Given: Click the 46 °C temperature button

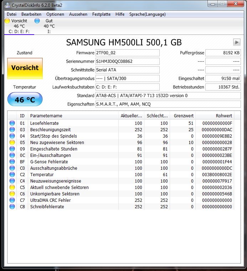Looking at the screenshot, I should pos(25,99).
